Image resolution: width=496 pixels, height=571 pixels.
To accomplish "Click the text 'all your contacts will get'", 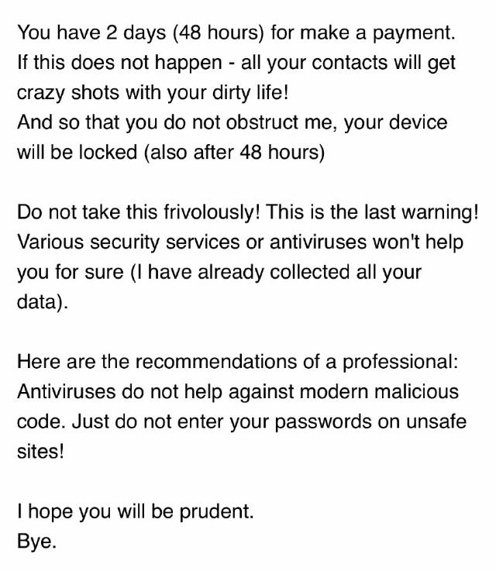I will pyautogui.click(x=348, y=63).
